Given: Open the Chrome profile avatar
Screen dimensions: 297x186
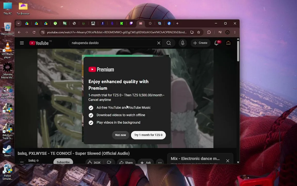Looking at the screenshot, I should point(227,32).
